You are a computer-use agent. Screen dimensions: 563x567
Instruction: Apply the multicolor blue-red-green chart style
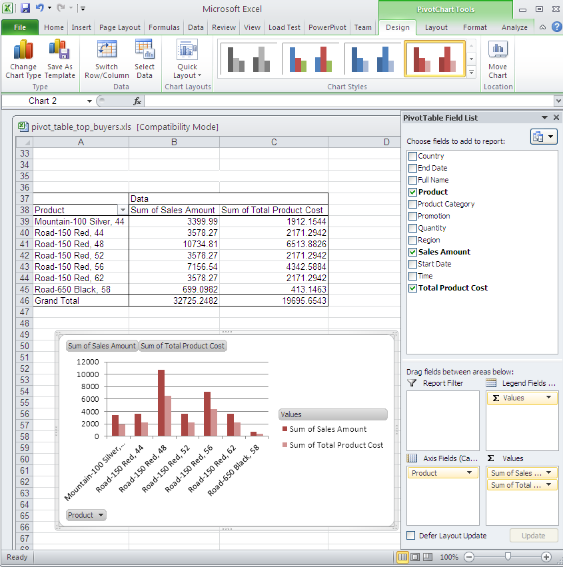click(x=310, y=59)
